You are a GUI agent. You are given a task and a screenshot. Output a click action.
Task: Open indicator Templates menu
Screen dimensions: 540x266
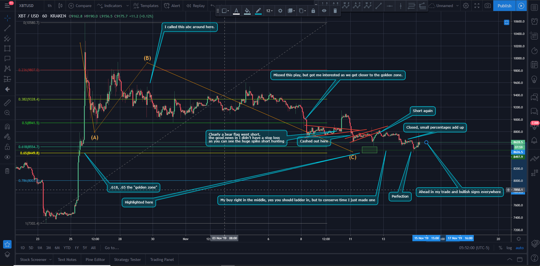(x=146, y=6)
